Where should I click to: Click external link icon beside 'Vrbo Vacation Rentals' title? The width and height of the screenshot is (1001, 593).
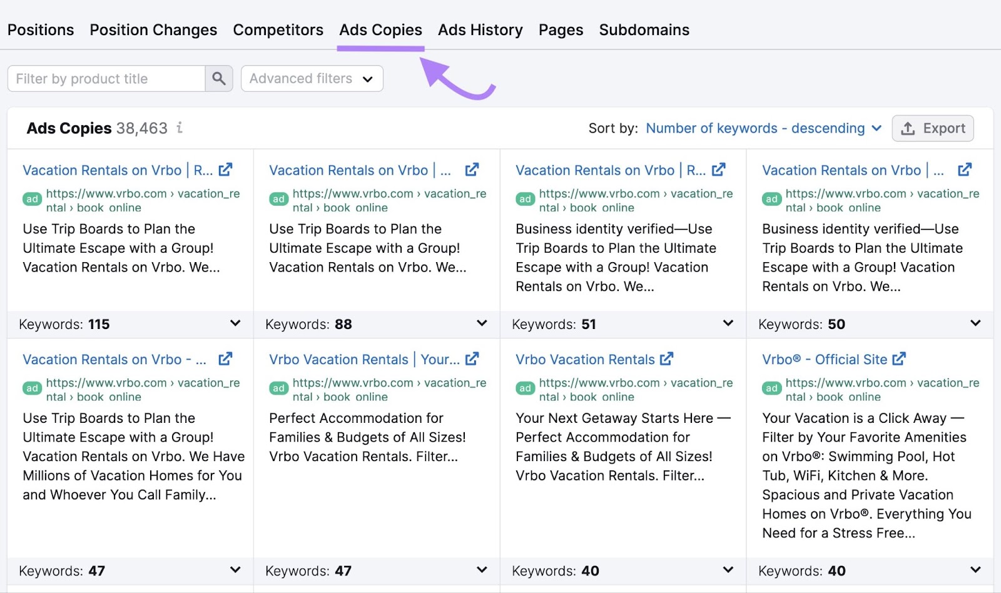coord(667,359)
